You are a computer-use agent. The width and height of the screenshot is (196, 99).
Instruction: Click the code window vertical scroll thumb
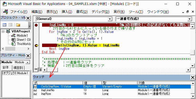tap(193, 53)
